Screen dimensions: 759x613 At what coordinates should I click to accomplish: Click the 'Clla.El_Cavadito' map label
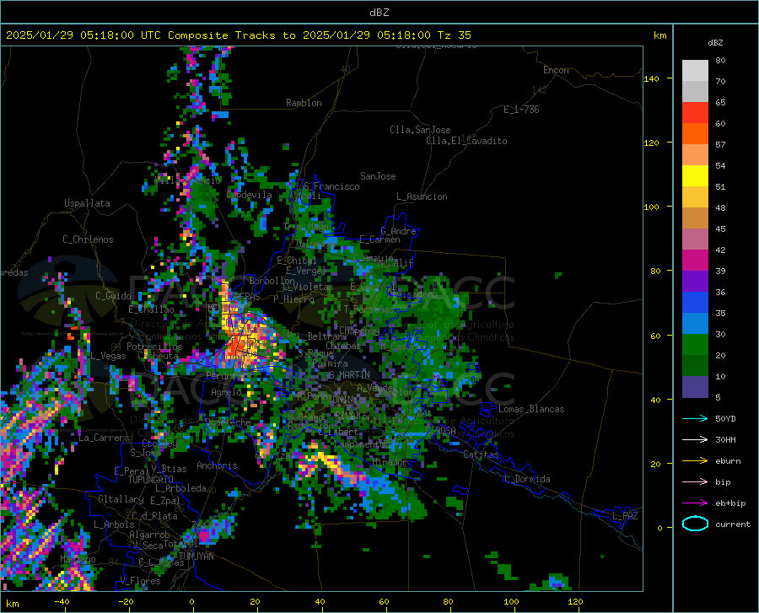tap(466, 141)
